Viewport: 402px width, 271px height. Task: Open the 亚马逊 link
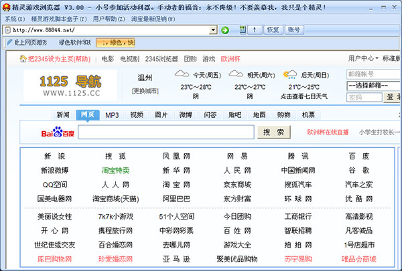point(176,259)
